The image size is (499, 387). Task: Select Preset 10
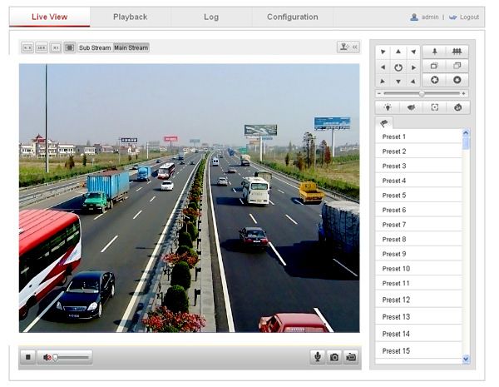coord(418,269)
